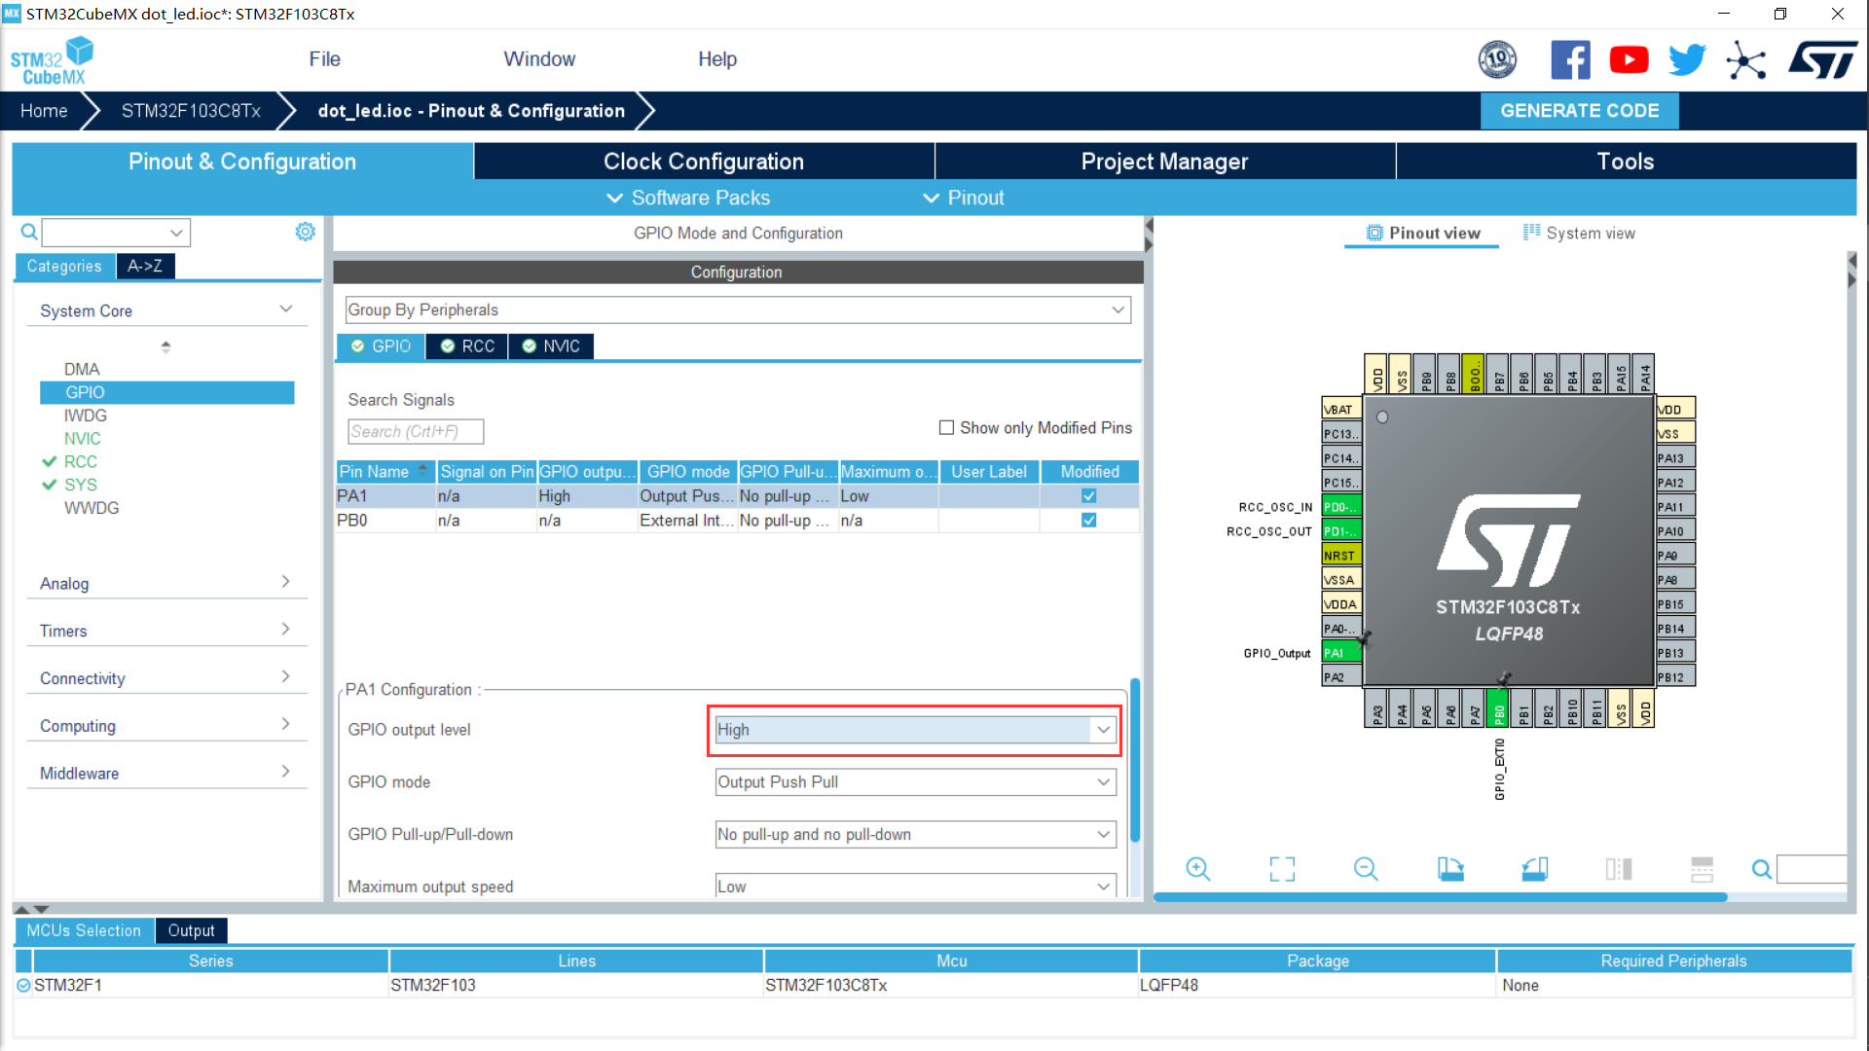1869x1051 pixels.
Task: Rotate the chip counter-clockwise icon
Action: pos(1535,869)
